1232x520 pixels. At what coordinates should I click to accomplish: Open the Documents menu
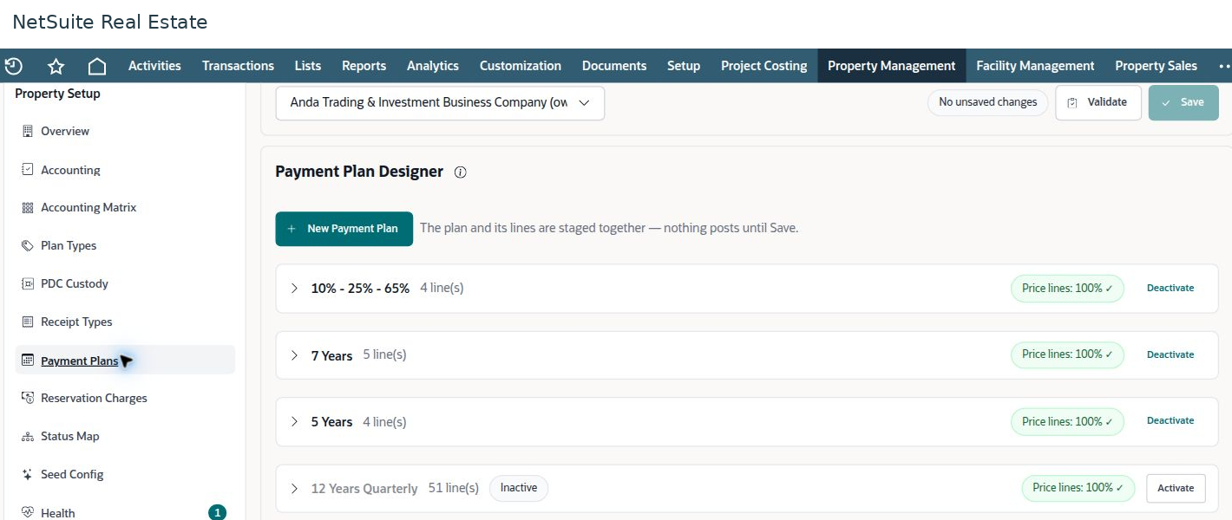tap(614, 66)
